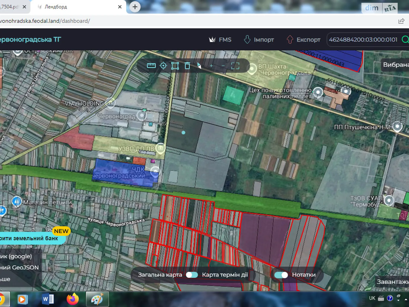Open the Імпорт menu
The image size is (409, 307).
[x=259, y=40]
